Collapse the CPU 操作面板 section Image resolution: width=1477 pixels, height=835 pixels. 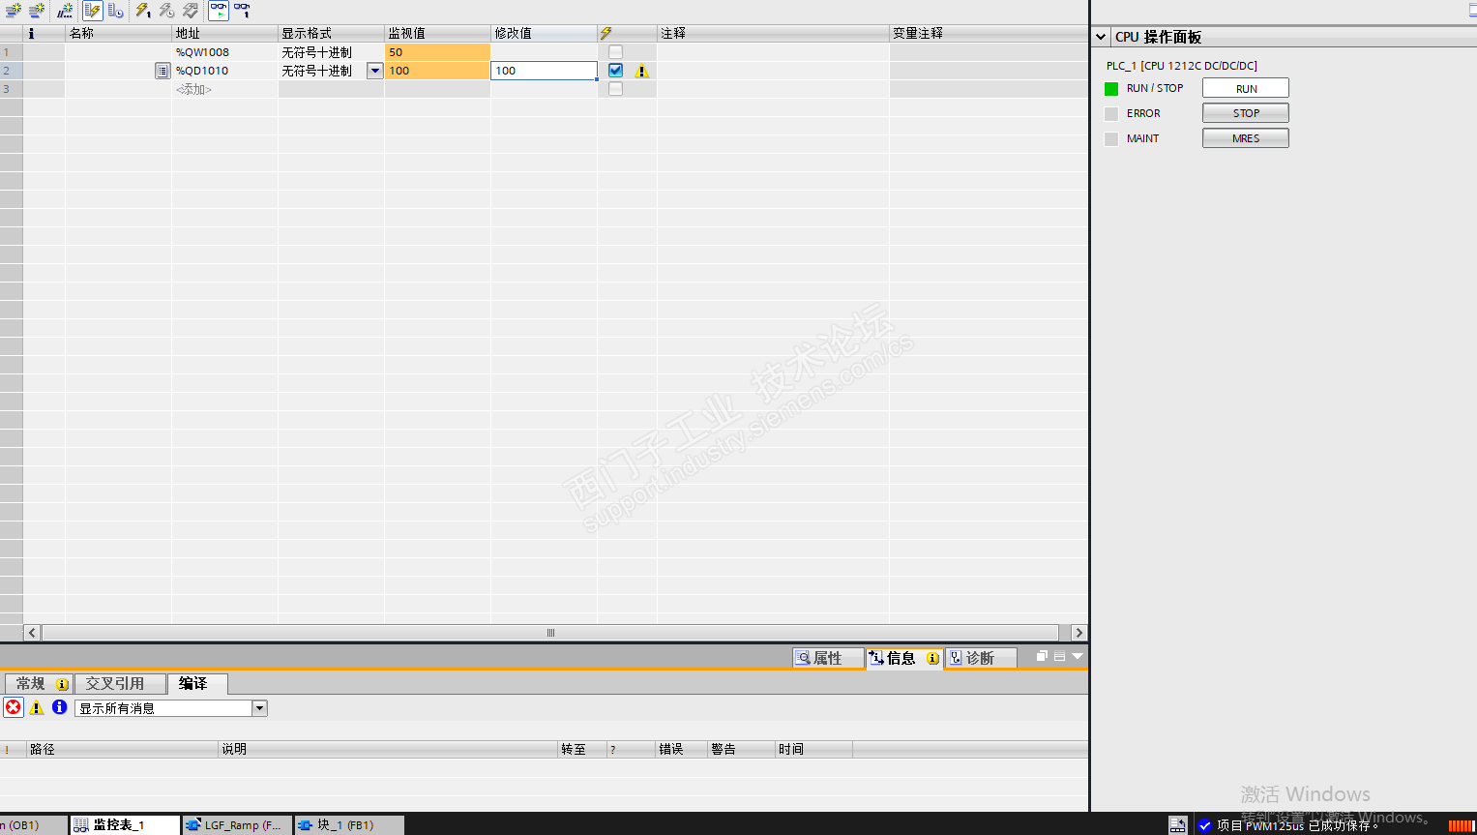coord(1101,37)
